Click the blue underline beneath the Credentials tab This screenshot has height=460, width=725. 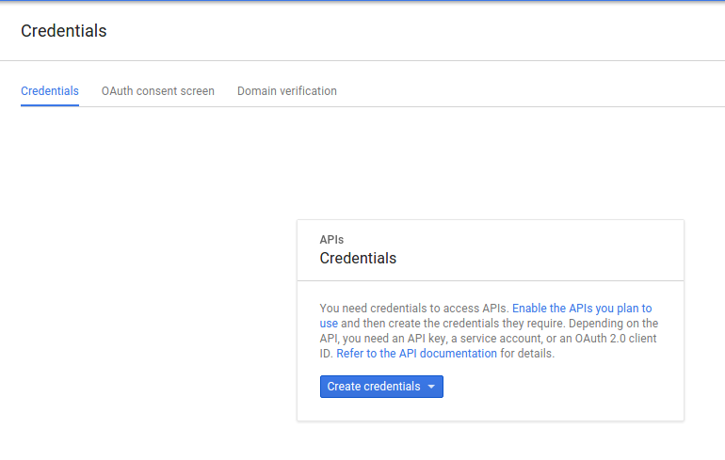[50, 105]
